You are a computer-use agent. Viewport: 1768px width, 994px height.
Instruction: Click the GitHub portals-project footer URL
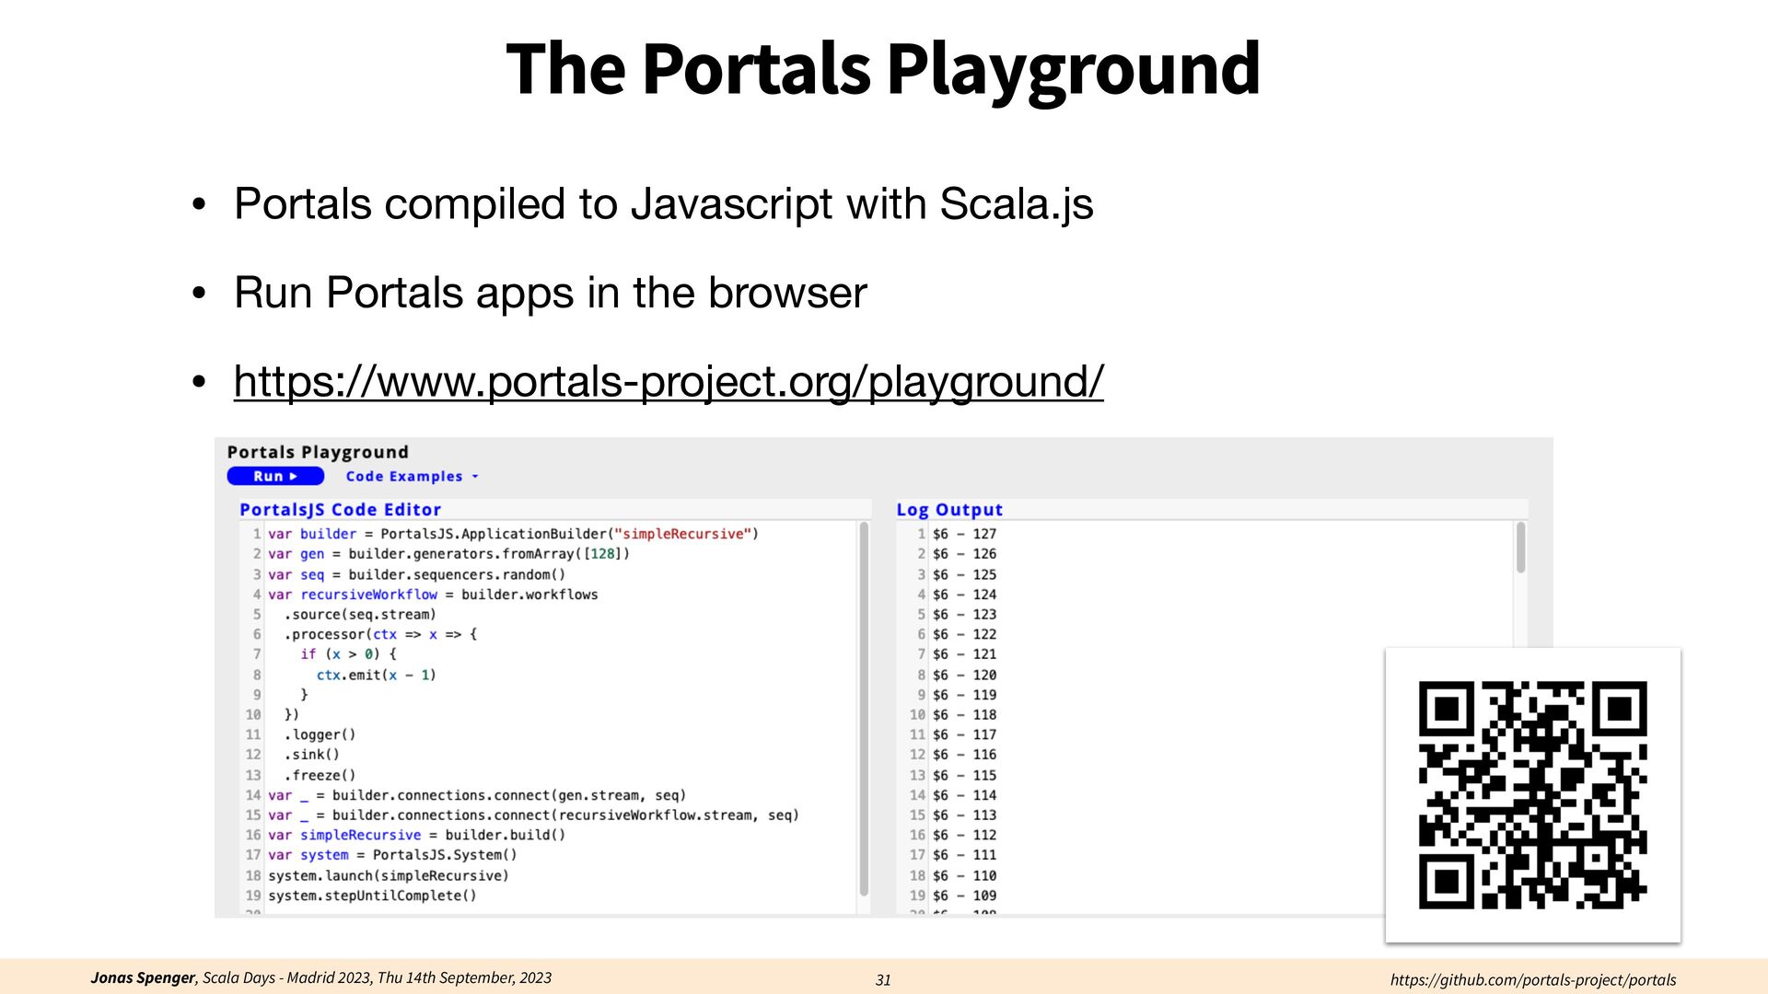pos(1532,979)
